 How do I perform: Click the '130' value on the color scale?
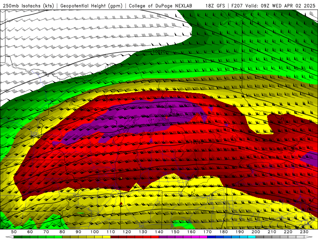point(143,232)
